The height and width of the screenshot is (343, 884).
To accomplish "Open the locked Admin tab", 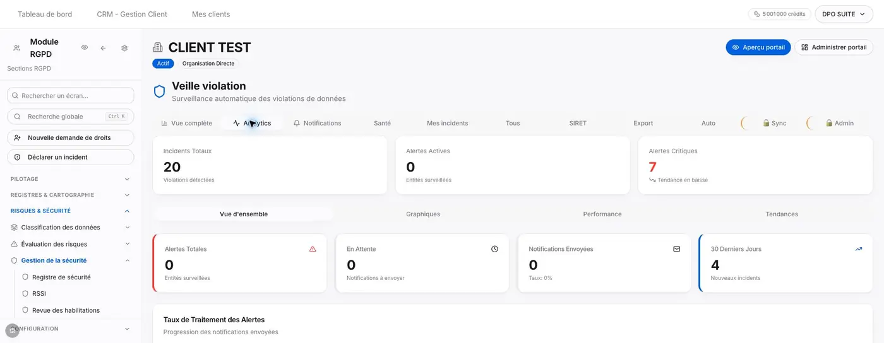I will [839, 123].
